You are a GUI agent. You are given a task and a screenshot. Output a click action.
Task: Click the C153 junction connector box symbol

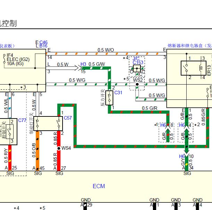[137, 69]
